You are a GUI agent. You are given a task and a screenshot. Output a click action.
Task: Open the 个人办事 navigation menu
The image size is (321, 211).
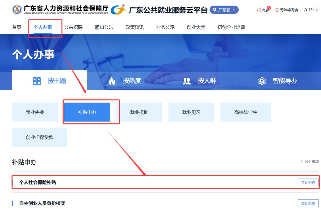43,27
